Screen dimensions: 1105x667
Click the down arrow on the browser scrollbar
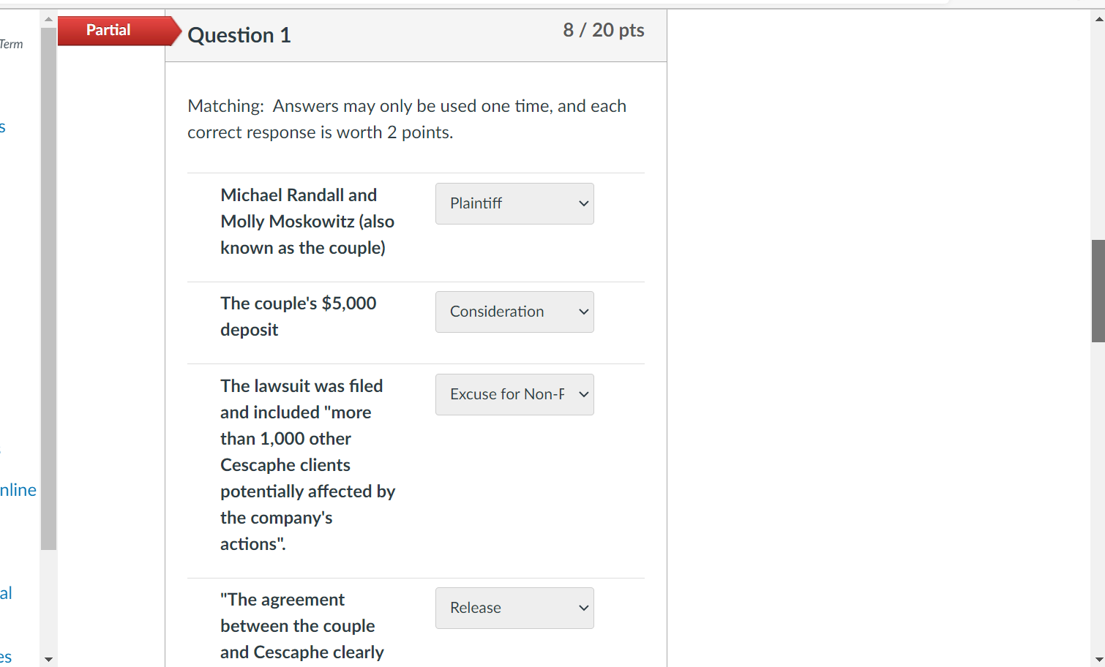pos(1098,660)
